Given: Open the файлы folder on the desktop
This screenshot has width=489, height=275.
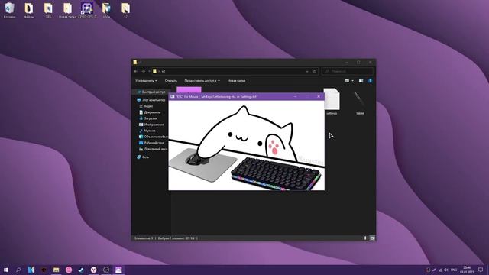Looking at the screenshot, I should (x=29, y=10).
